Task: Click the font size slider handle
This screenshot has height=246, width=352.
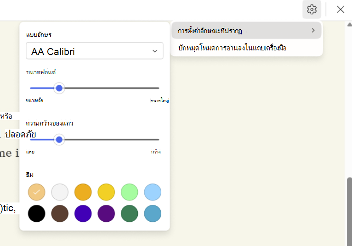Action: [x=59, y=88]
